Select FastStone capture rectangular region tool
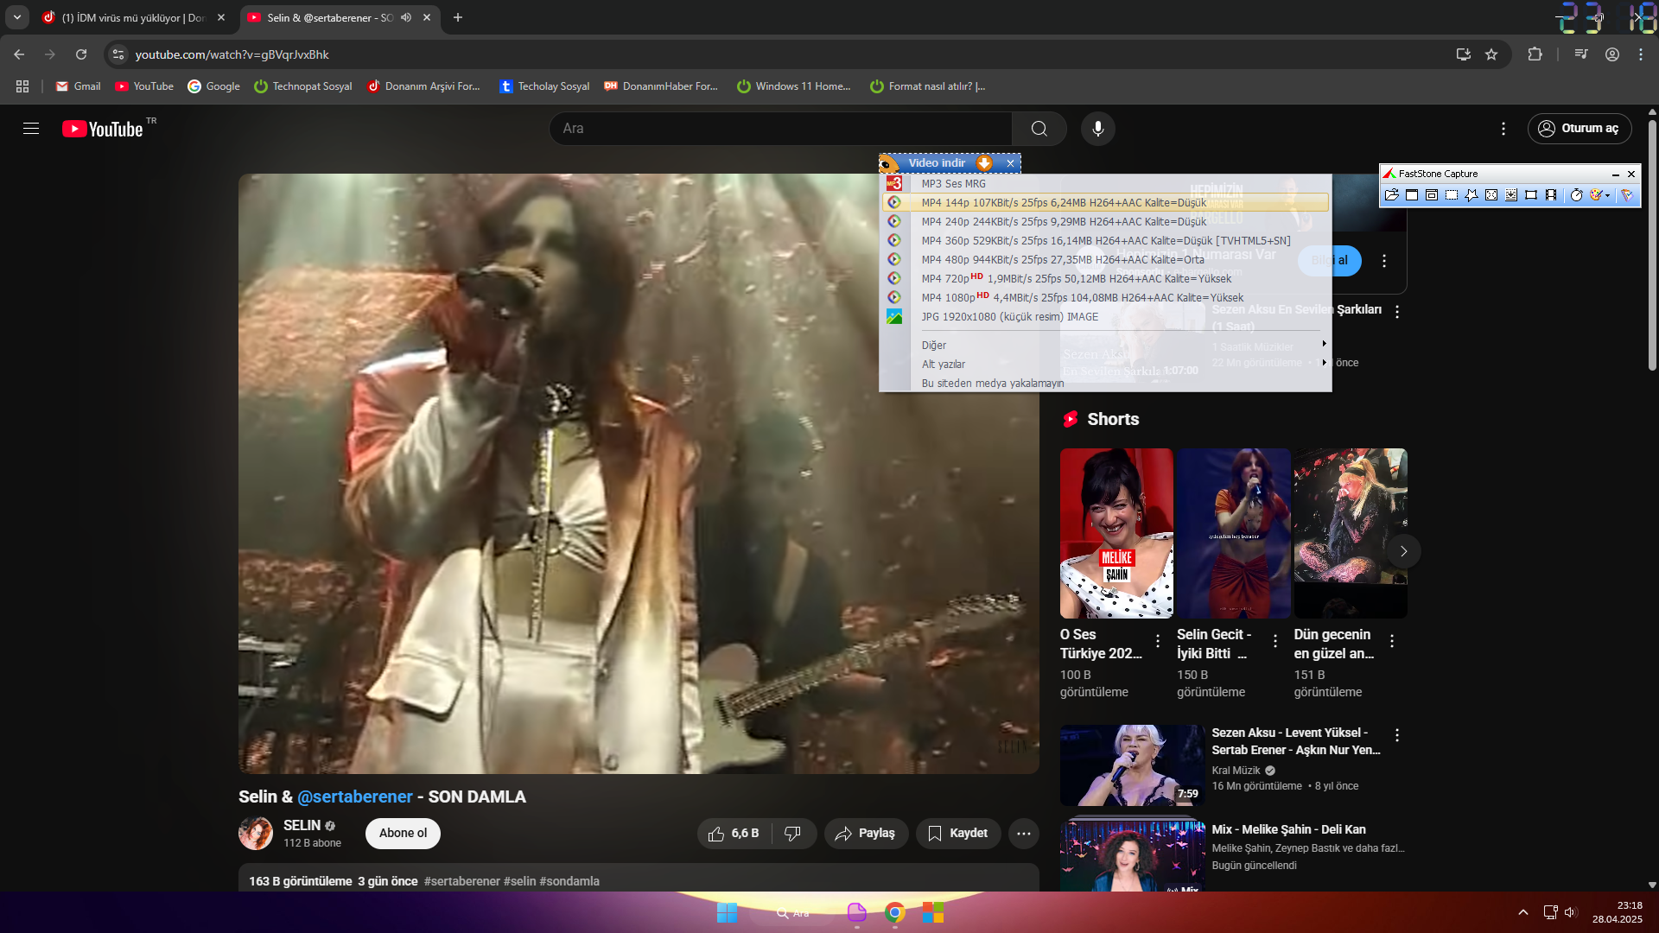The height and width of the screenshot is (933, 1659). click(1452, 195)
